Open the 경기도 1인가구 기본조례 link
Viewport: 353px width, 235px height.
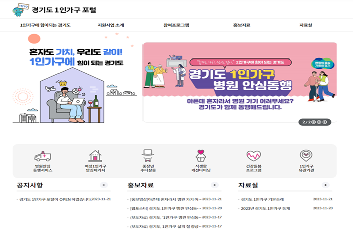(261, 199)
